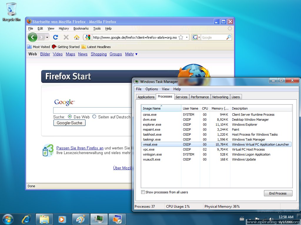Select the mspaint.exe process row
This screenshot has width=301, height=225.
pos(217,129)
